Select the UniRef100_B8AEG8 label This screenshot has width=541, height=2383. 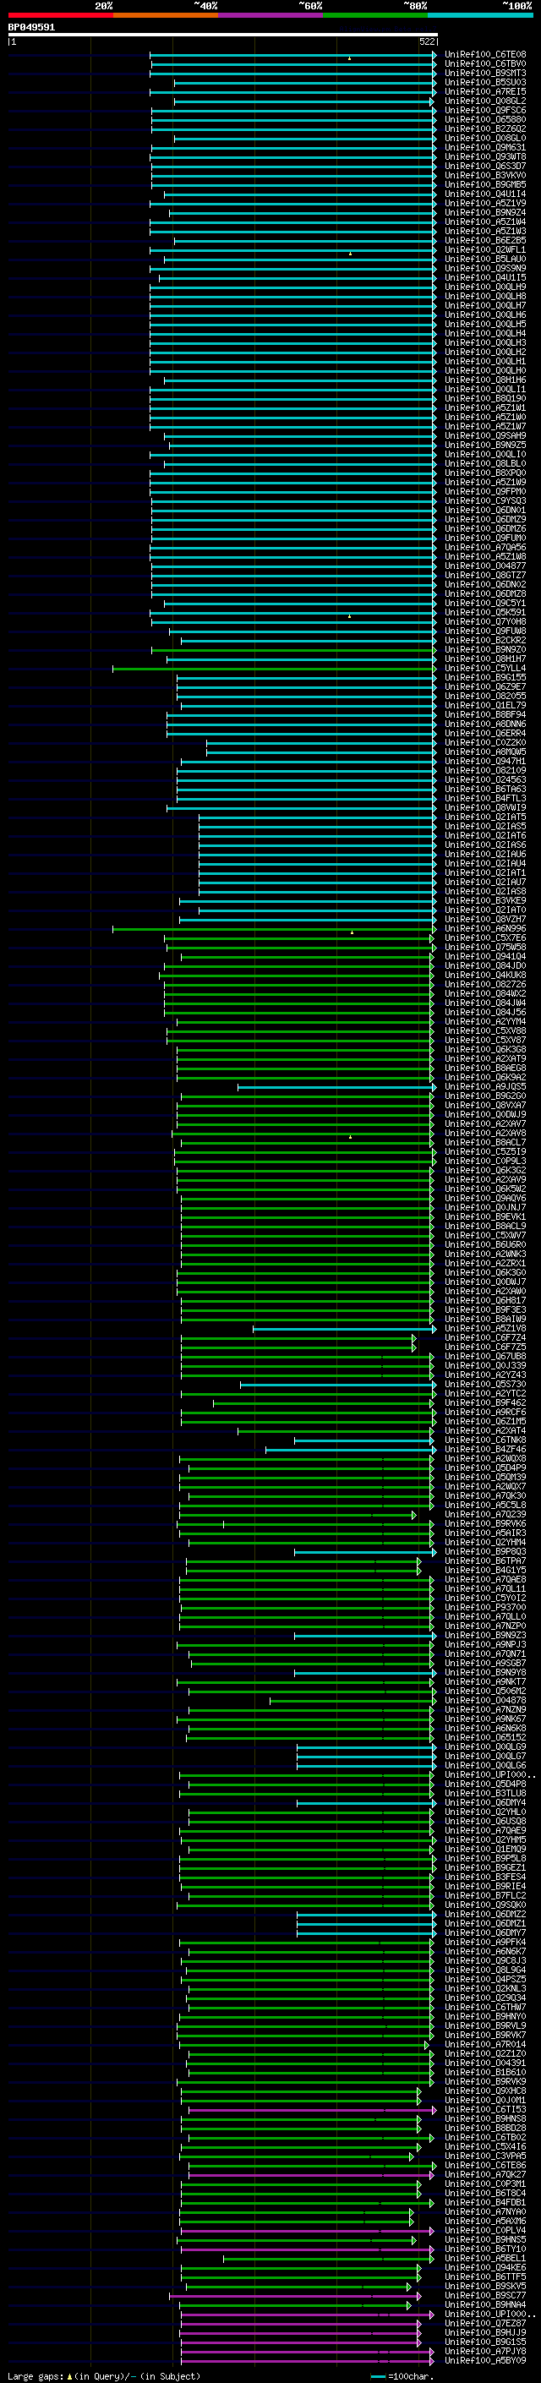tap(484, 1069)
